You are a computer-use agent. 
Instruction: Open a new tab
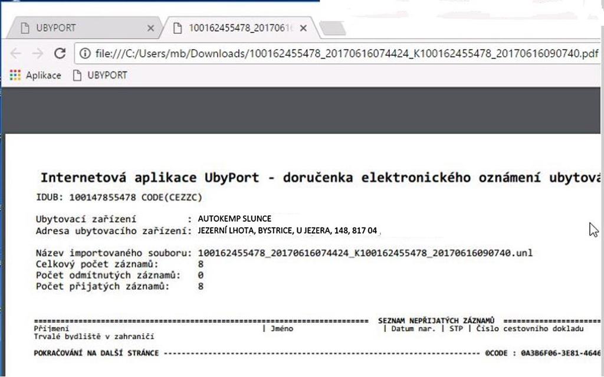(x=332, y=28)
